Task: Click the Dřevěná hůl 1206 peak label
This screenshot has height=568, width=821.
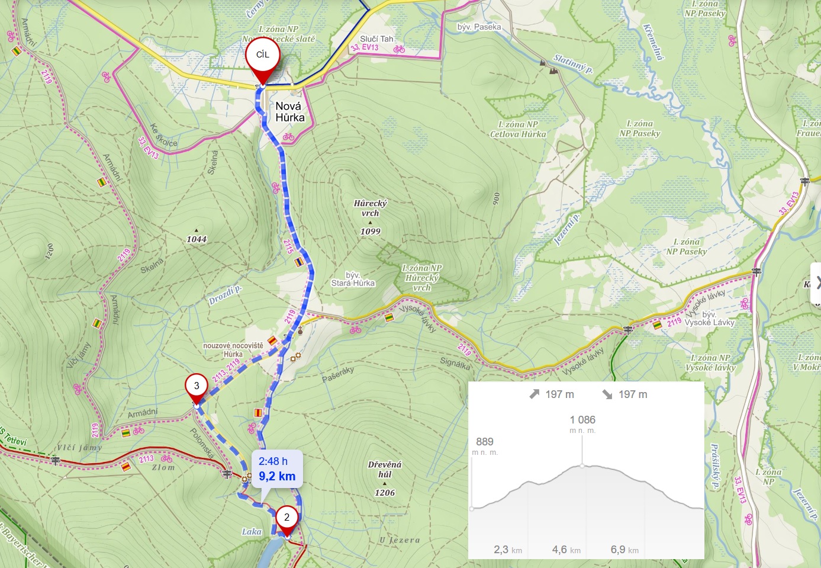Action: pos(385,479)
